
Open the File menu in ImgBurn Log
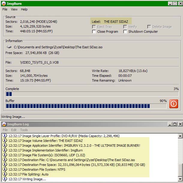(5, 130)
